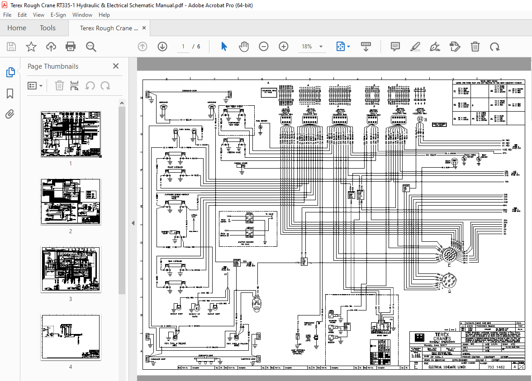Zoom out with the minus icon
Image resolution: width=532 pixels, height=381 pixels.
(x=264, y=47)
